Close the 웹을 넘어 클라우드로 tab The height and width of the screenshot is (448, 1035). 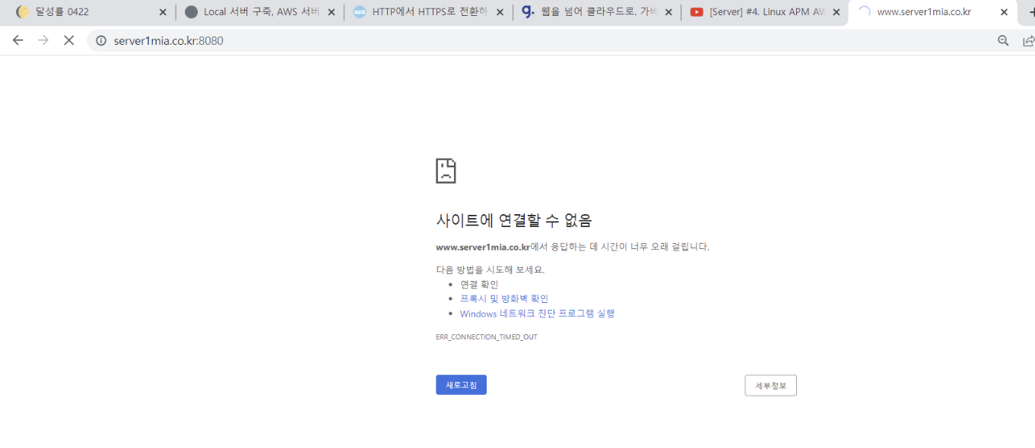click(668, 12)
